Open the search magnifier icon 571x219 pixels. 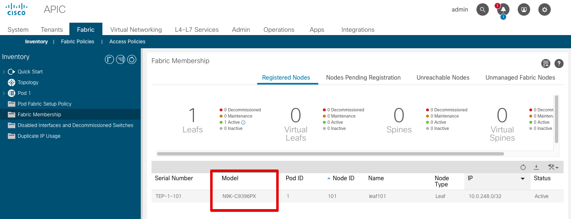[482, 9]
